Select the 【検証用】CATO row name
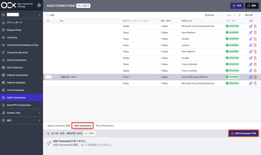 (x=69, y=77)
